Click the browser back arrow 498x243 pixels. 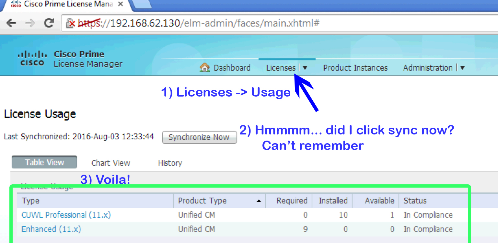click(11, 23)
